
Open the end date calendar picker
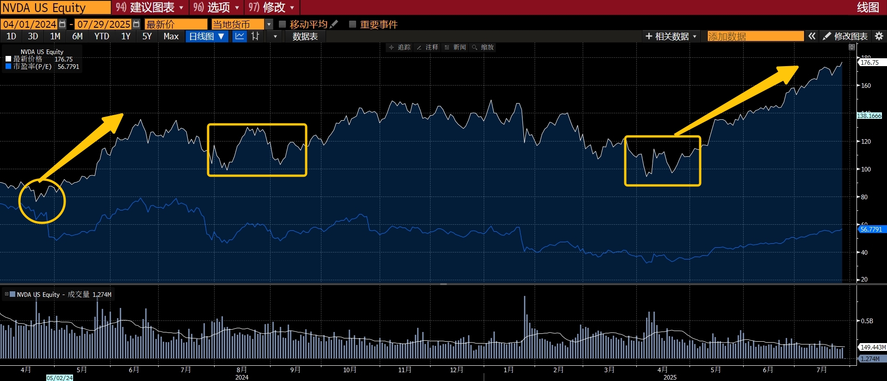[136, 24]
